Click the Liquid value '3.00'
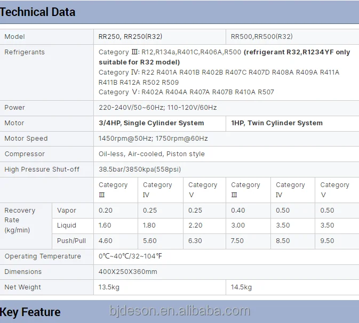 click(x=238, y=225)
